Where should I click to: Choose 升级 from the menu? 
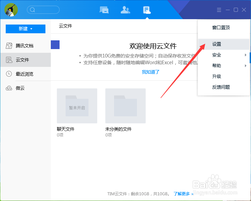tap(224, 76)
